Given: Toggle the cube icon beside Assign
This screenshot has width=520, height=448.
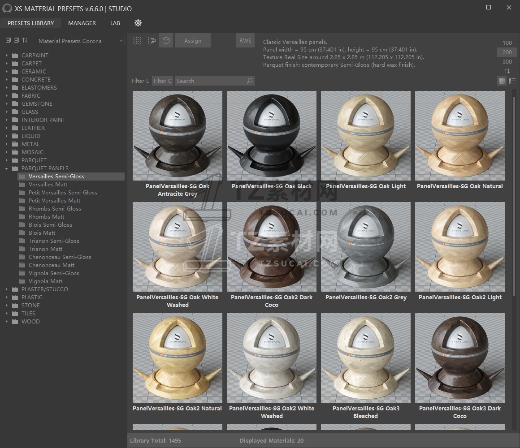Looking at the screenshot, I should [x=166, y=40].
